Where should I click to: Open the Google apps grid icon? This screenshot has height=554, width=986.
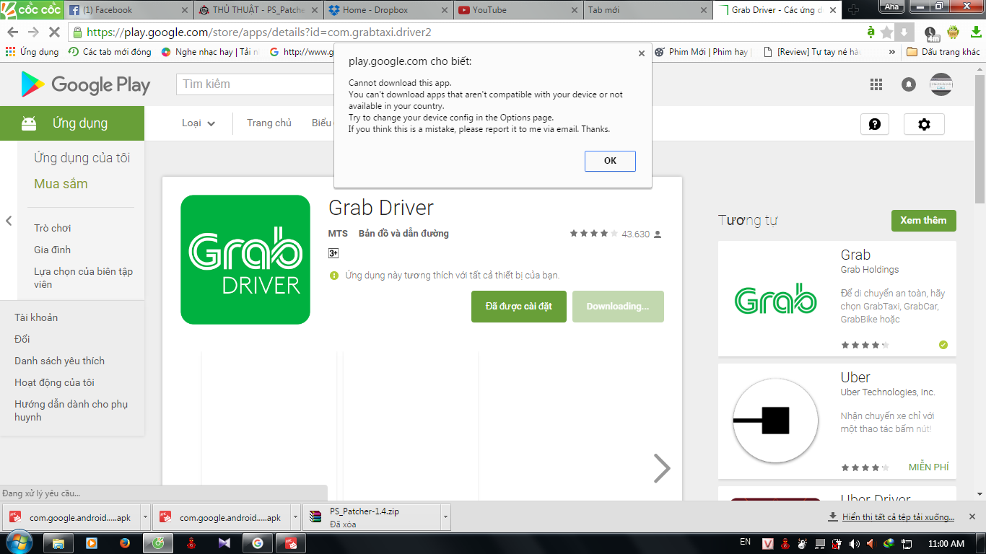pos(876,84)
